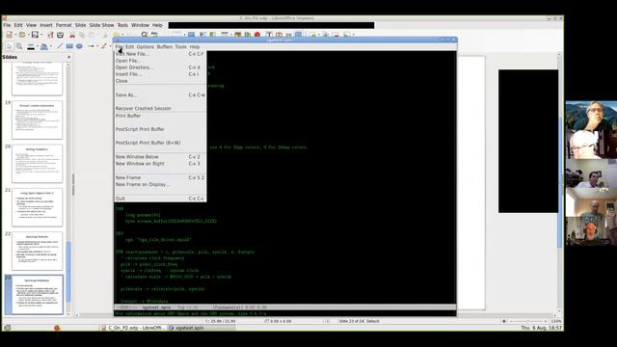The image size is (617, 347).
Task: Click the zoom slider in Impress status bar
Action: [x=528, y=321]
